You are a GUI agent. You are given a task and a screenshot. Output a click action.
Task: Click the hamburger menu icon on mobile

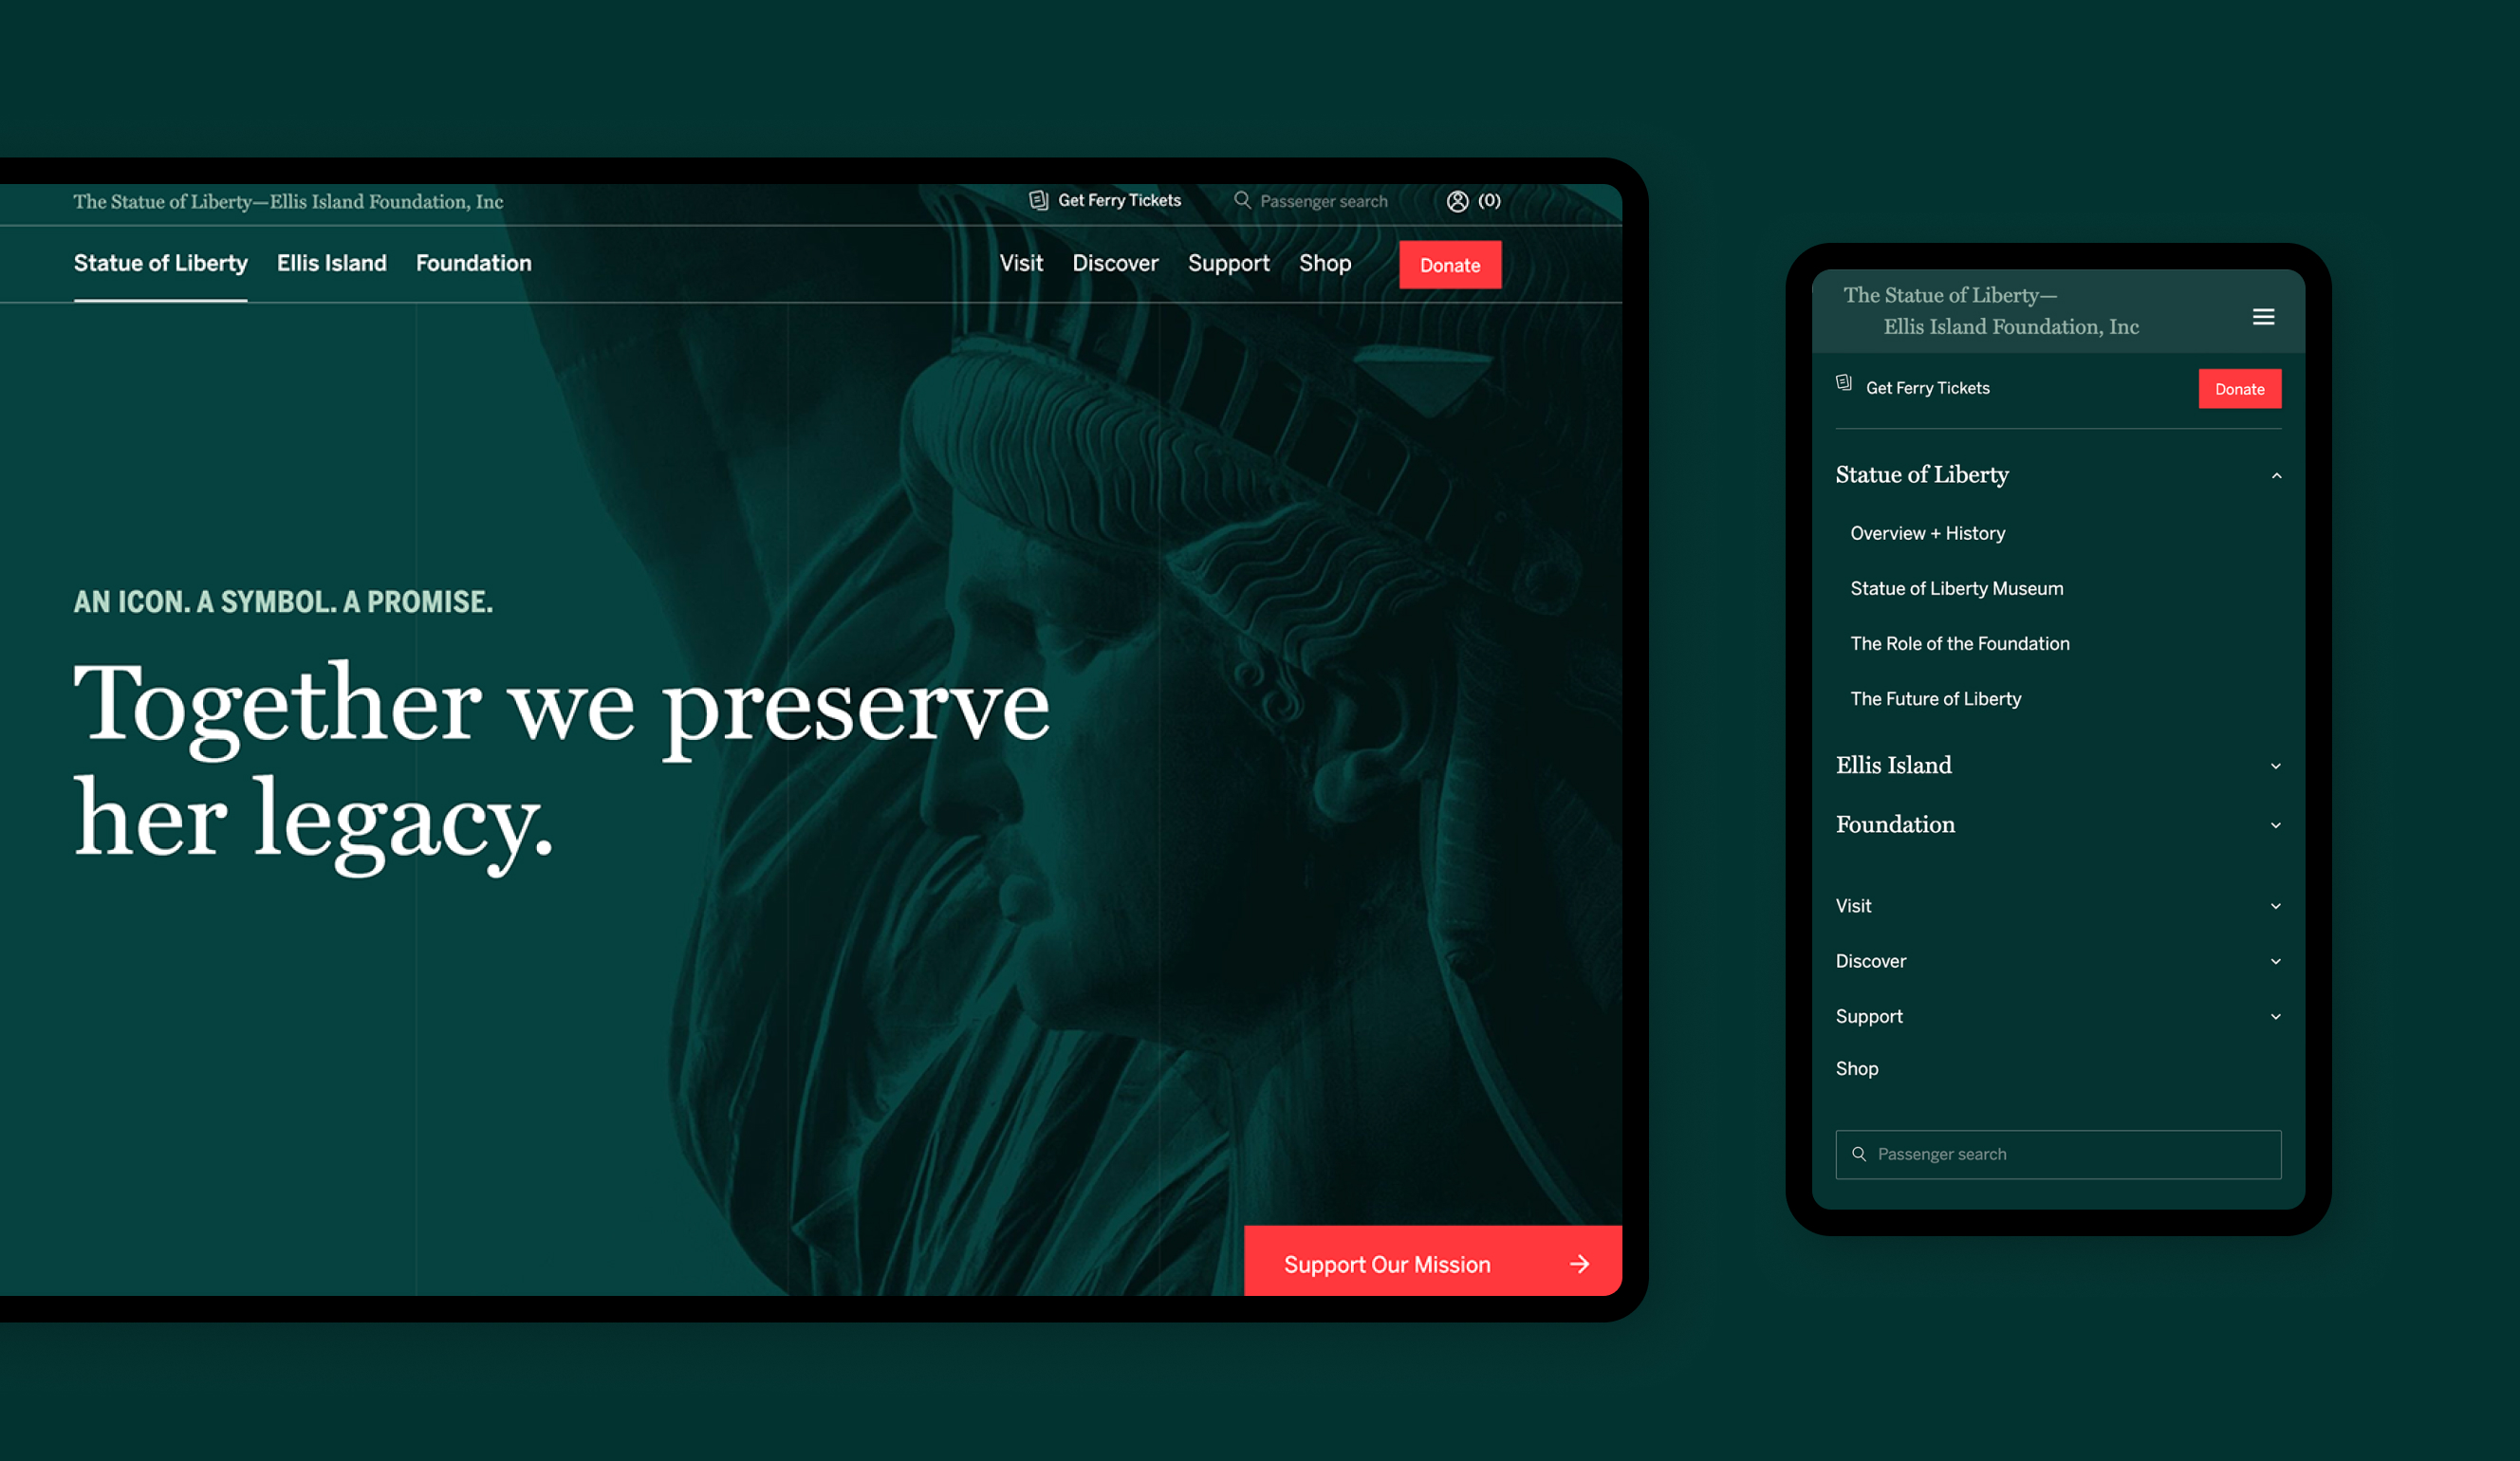click(x=2263, y=317)
